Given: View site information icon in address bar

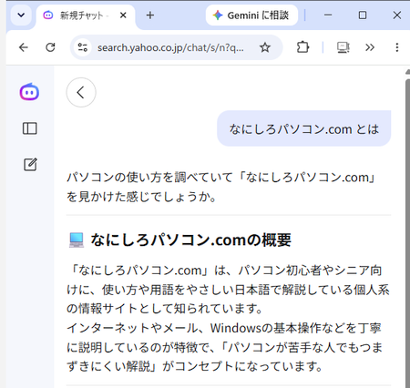Looking at the screenshot, I should coord(83,47).
